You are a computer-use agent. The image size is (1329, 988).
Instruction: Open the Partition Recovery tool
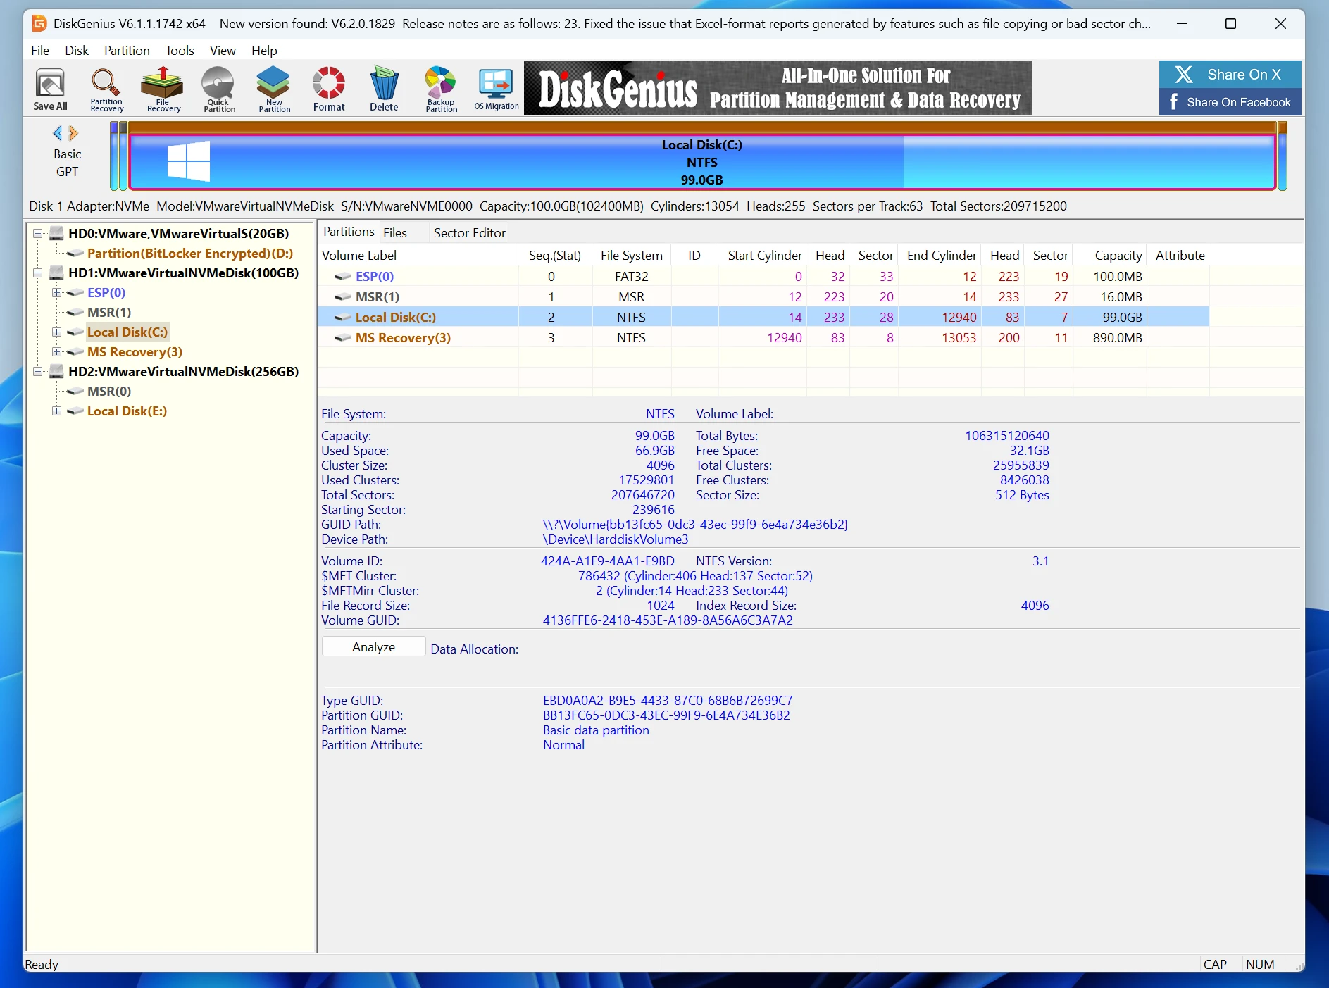[106, 89]
